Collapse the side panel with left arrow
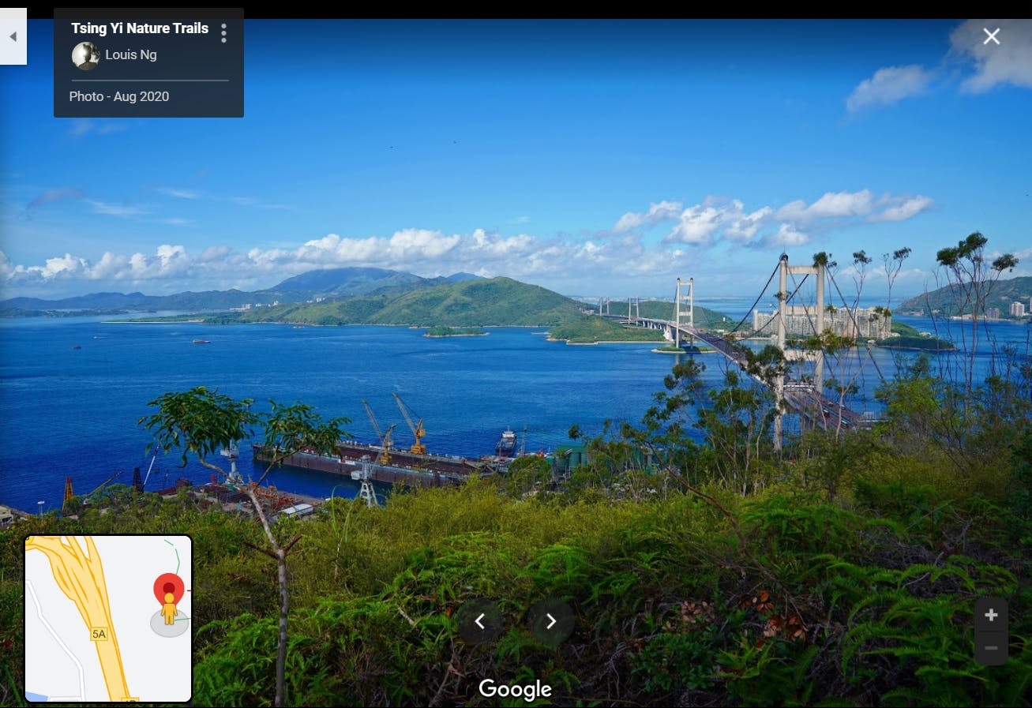 (x=13, y=36)
